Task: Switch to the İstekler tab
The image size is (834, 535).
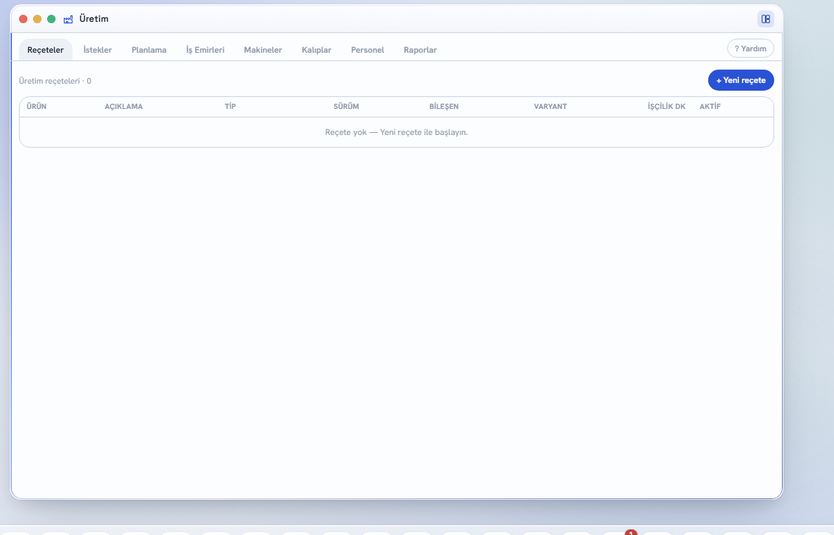Action: [x=98, y=50]
